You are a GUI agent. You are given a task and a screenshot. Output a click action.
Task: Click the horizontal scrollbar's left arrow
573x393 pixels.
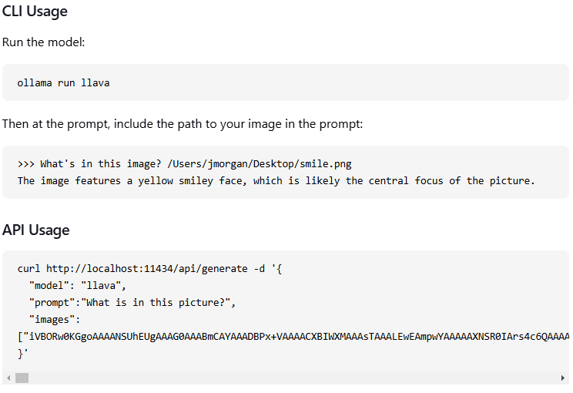point(8,378)
